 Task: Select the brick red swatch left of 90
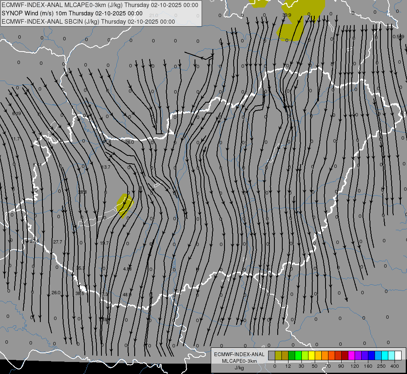pyautogui.click(x=338, y=355)
